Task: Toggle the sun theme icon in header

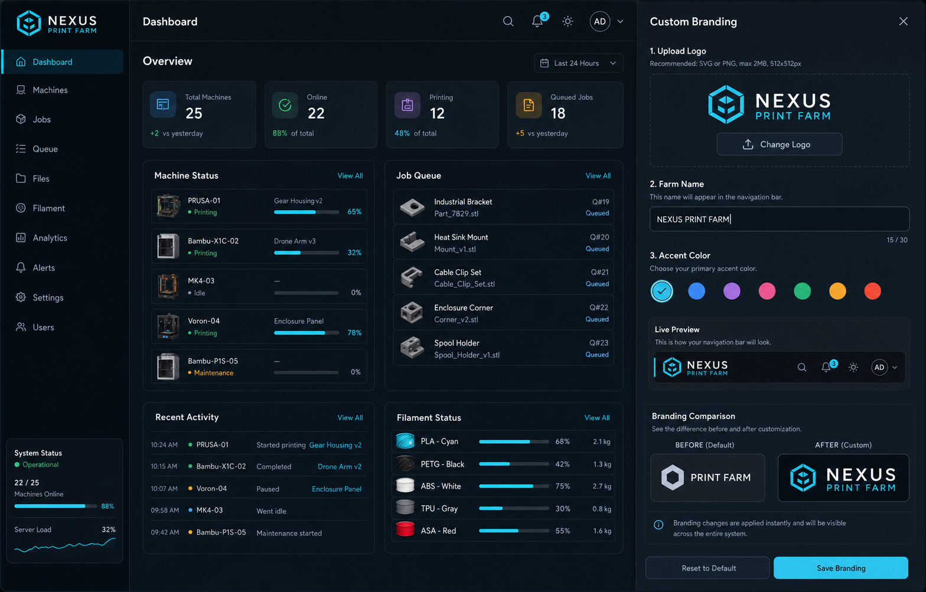Action: point(568,21)
